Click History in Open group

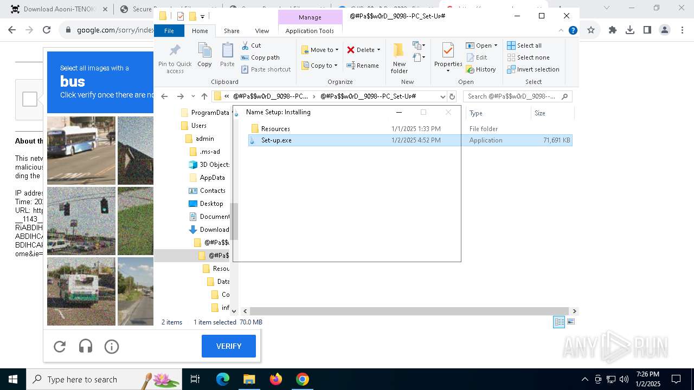(481, 69)
